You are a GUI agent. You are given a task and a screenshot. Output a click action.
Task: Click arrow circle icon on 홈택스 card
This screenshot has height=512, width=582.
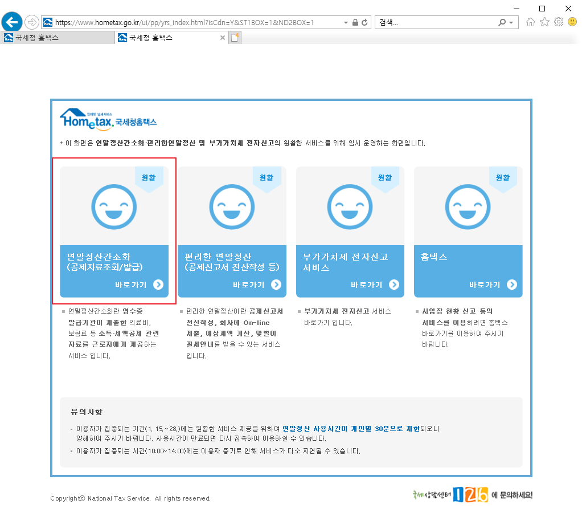(x=512, y=285)
